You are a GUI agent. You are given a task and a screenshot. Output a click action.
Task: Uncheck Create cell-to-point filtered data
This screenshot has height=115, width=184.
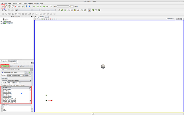2,83
